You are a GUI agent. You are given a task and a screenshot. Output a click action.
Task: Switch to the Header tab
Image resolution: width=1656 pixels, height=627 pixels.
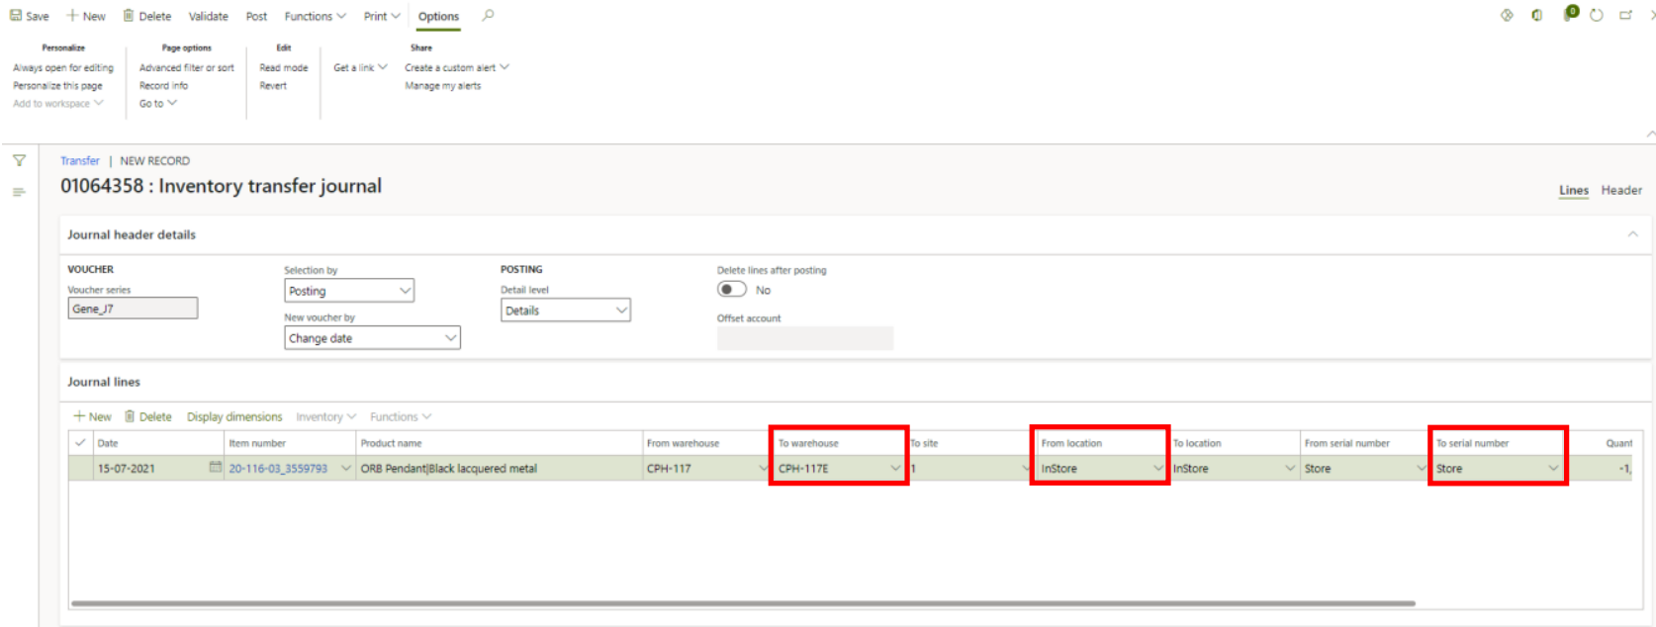pyautogui.click(x=1620, y=190)
